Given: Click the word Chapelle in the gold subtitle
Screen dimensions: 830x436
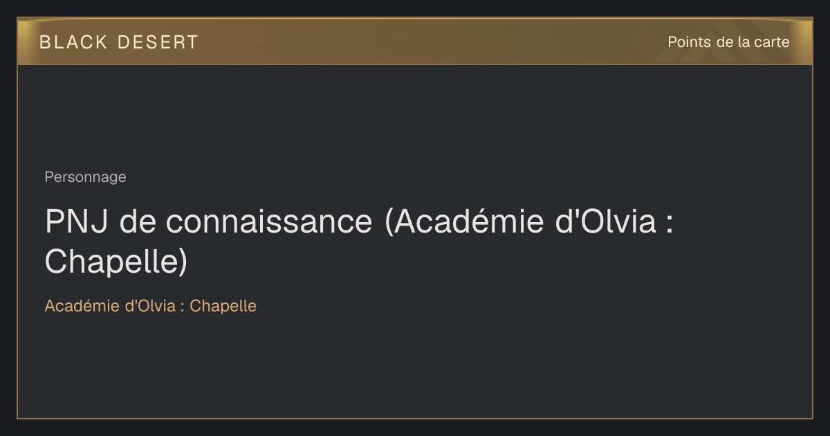Looking at the screenshot, I should (223, 306).
